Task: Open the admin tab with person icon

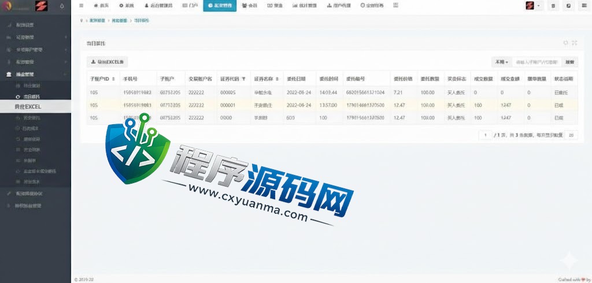Action: coord(158,6)
